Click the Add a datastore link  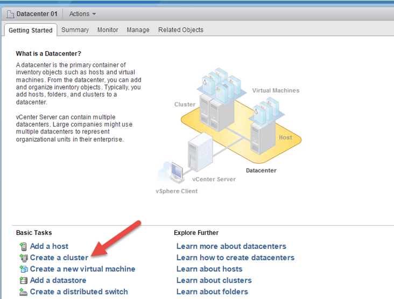(x=58, y=280)
